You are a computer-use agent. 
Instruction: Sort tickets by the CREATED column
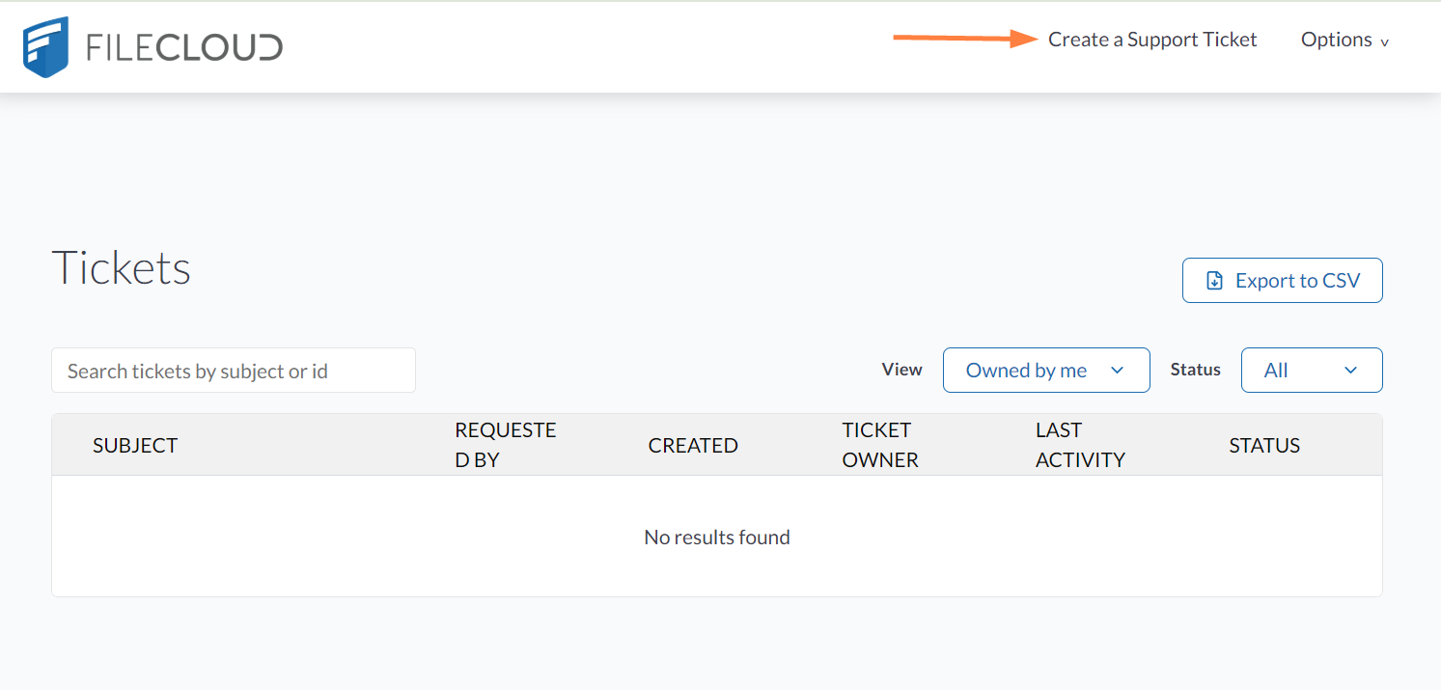pos(693,445)
